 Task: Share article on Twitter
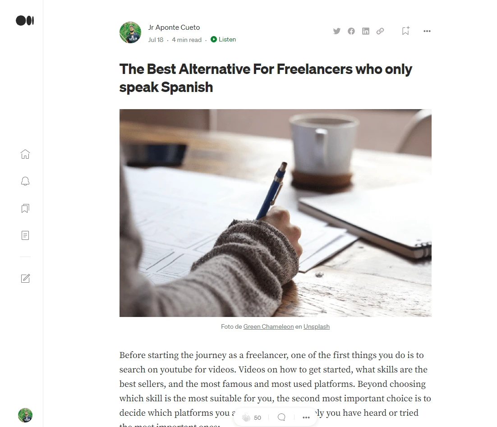coord(336,31)
